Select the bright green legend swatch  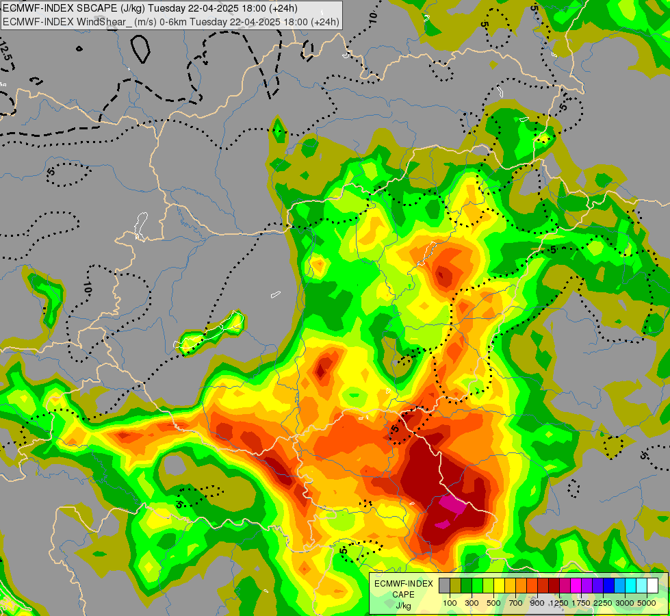[478, 585]
